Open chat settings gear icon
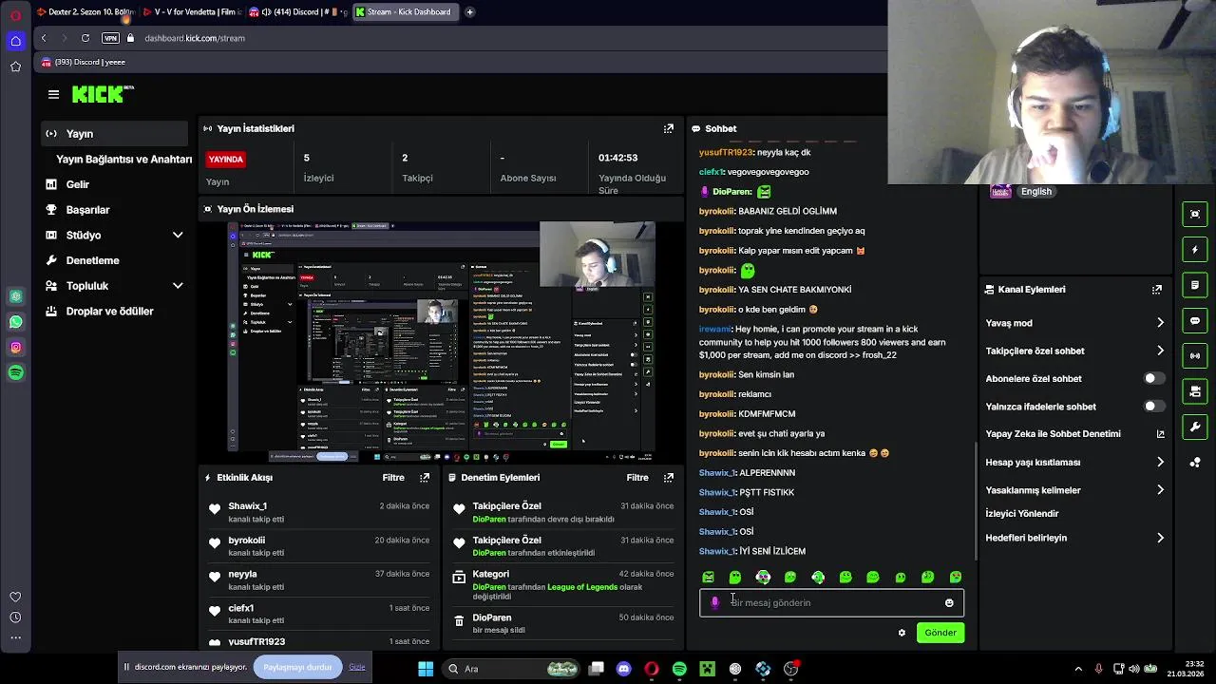1216x684 pixels. pos(902,633)
